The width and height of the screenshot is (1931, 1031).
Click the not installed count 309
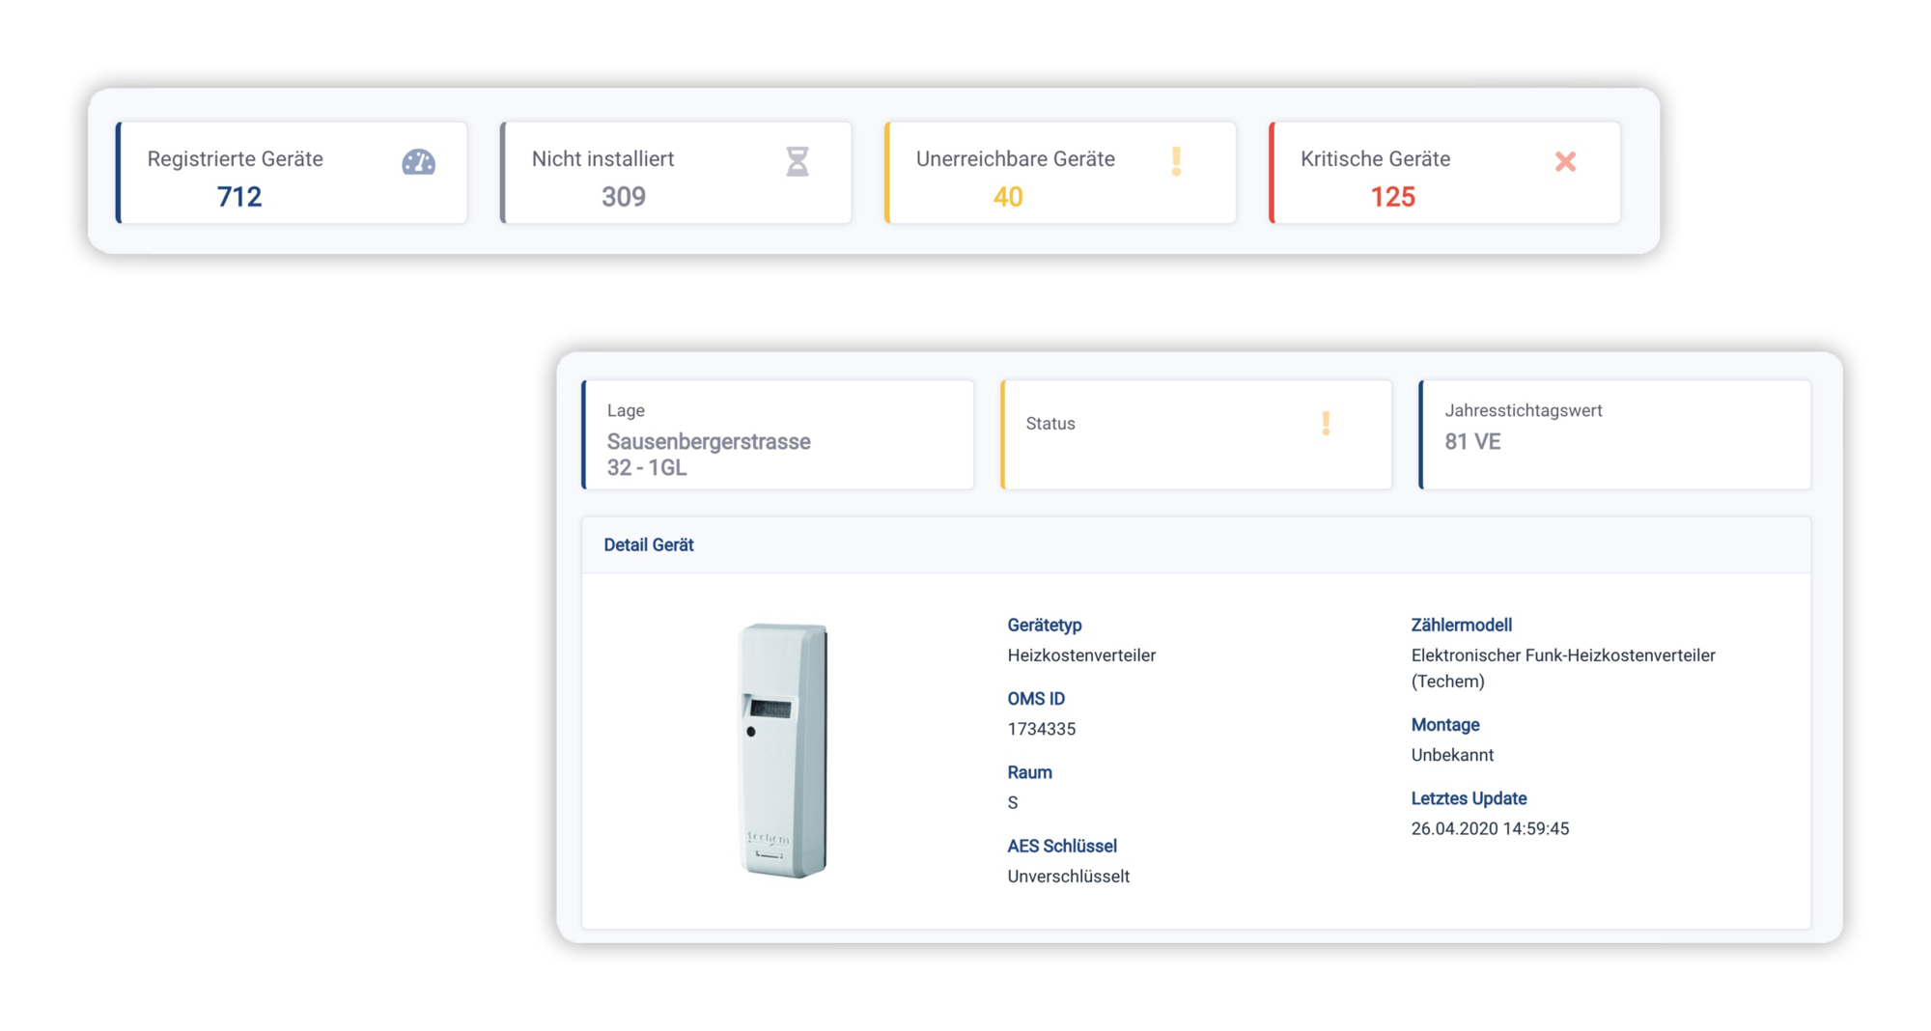(x=624, y=197)
